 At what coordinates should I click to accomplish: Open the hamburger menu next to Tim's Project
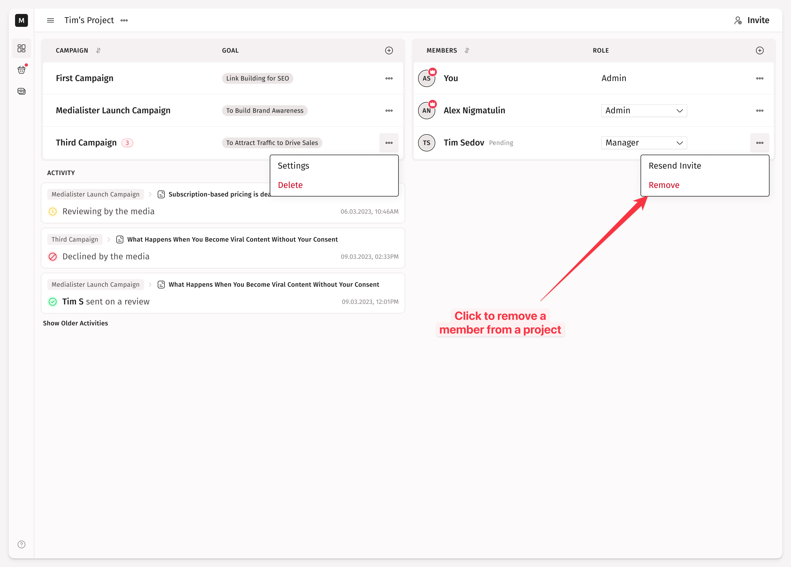(x=50, y=21)
